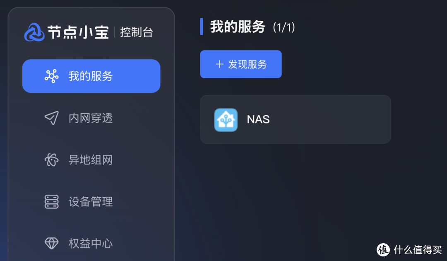Click the 发现服务 button
Image resolution: width=447 pixels, height=261 pixels.
point(240,64)
